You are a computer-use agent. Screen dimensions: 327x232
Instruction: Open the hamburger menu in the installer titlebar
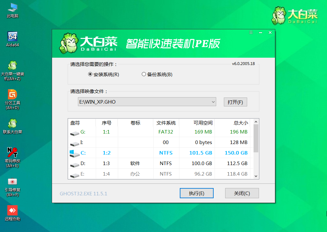pos(251,33)
